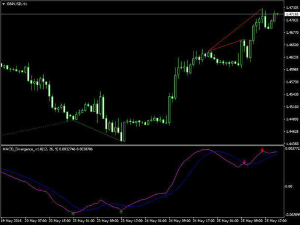Click the upper red down-arrow divergence signal
300x225 pixels.
pyautogui.click(x=262, y=150)
